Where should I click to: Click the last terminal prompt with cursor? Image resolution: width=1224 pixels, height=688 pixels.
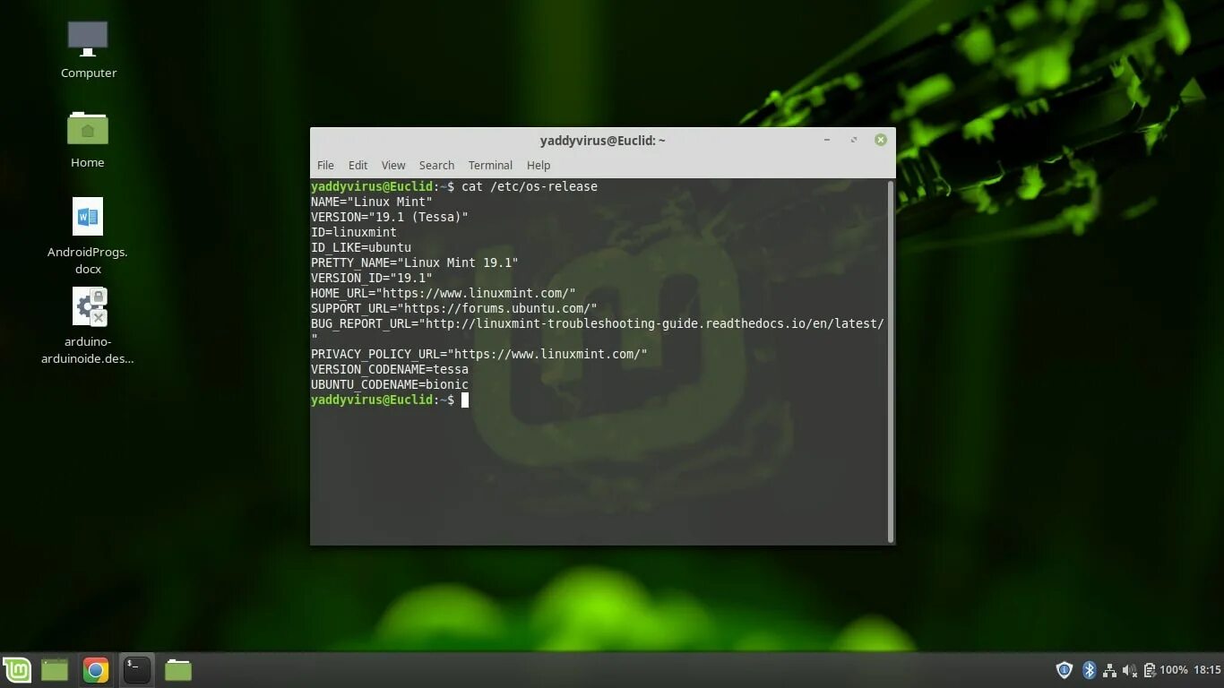pos(390,400)
